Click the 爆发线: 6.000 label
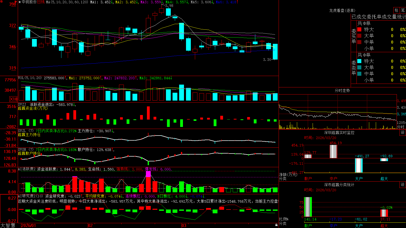Viewport: 406px width, 228px height. click(x=158, y=169)
